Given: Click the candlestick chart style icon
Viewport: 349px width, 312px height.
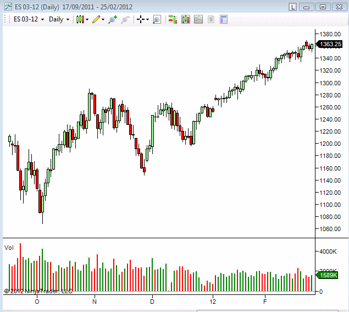Looking at the screenshot, I should click(x=80, y=19).
